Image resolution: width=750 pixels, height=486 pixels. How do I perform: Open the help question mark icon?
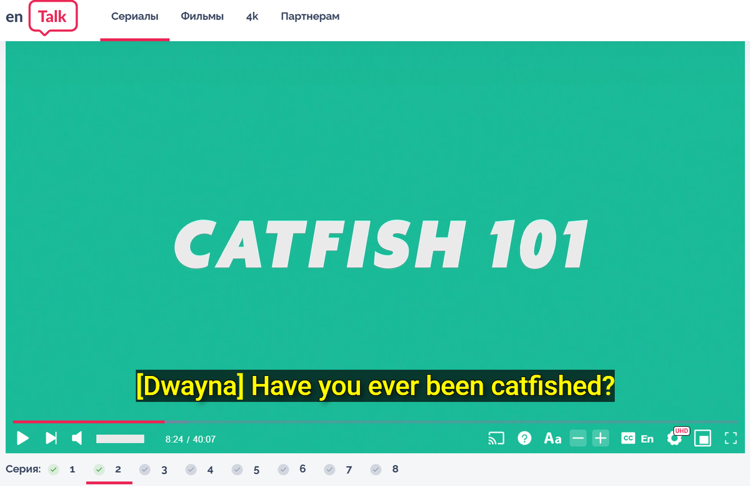[x=524, y=438]
